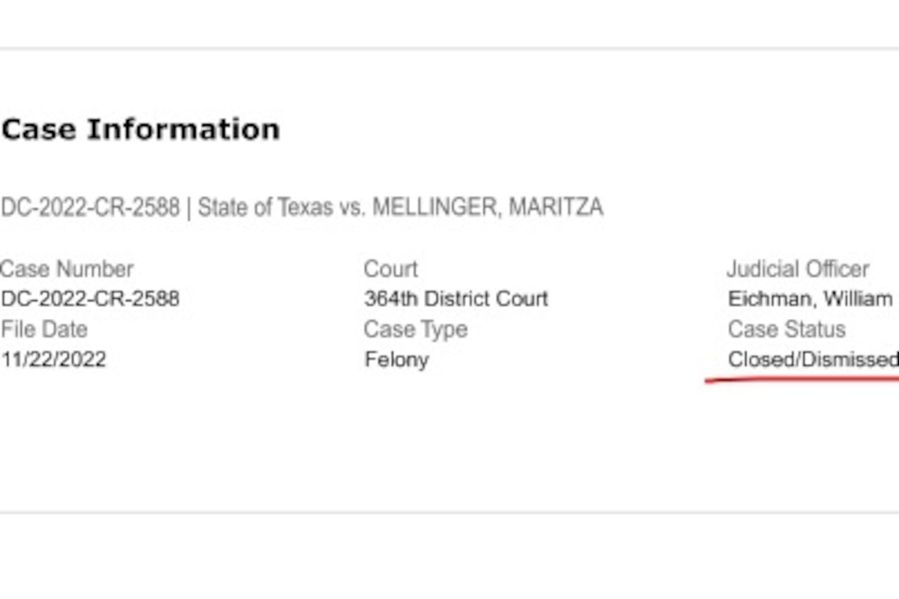The height and width of the screenshot is (599, 899).
Task: Click the Case Information heading
Action: pyautogui.click(x=141, y=130)
